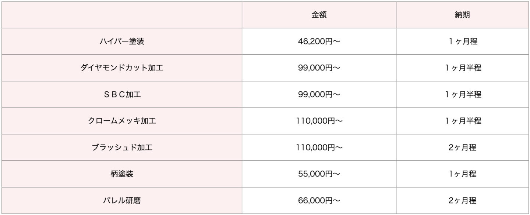
Task: Select the ハイパー塗装 row label
Action: tap(122, 41)
